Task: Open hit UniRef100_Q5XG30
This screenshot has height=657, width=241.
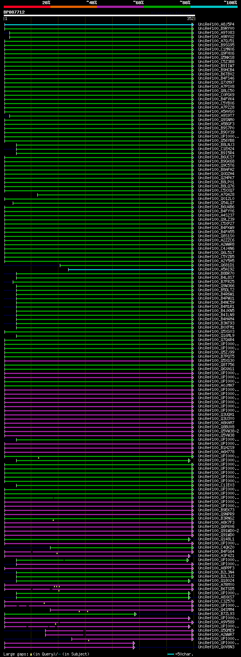Action: click(x=216, y=360)
